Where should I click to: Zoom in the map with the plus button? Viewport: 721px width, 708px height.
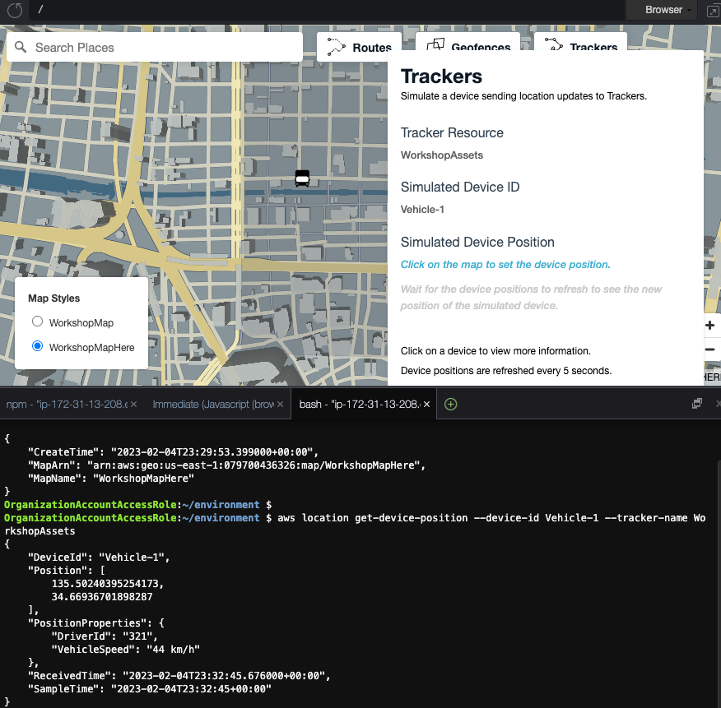click(710, 326)
